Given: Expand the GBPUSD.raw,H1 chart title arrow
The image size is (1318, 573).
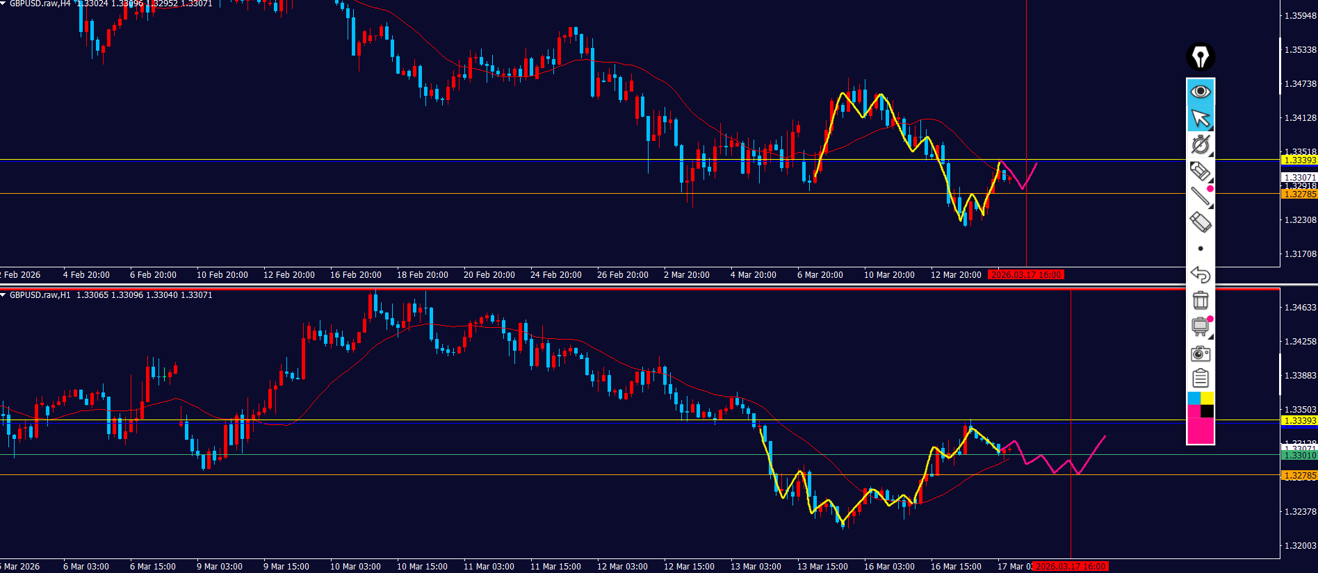Looking at the screenshot, I should click(3, 295).
